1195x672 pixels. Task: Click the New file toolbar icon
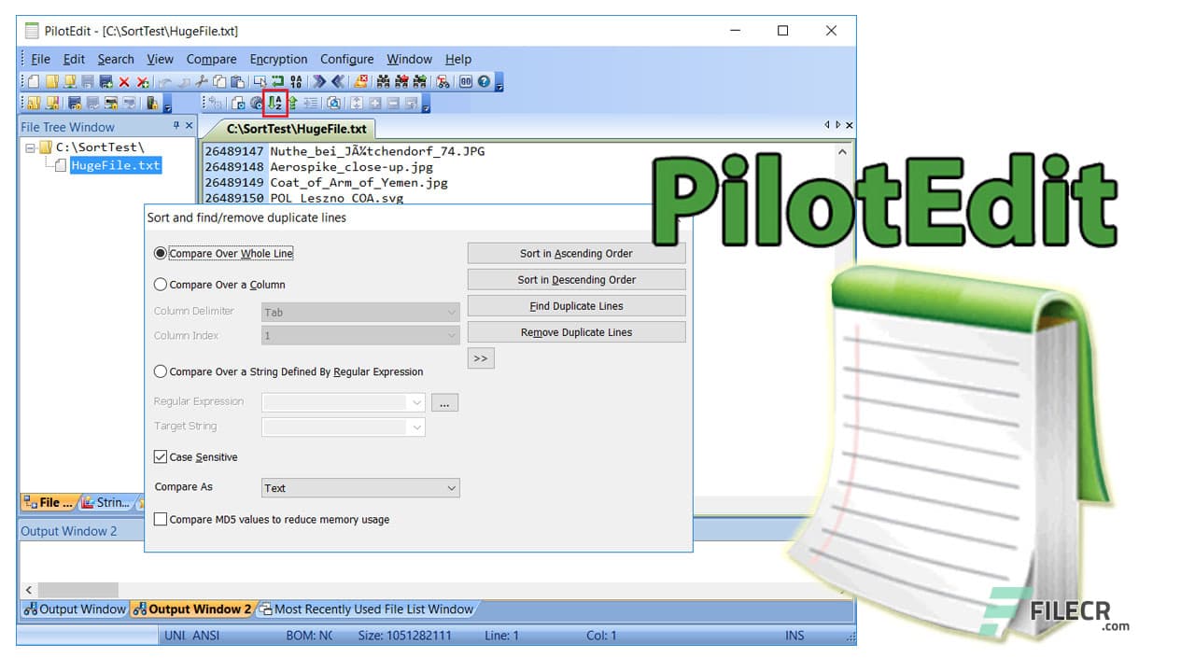click(32, 81)
